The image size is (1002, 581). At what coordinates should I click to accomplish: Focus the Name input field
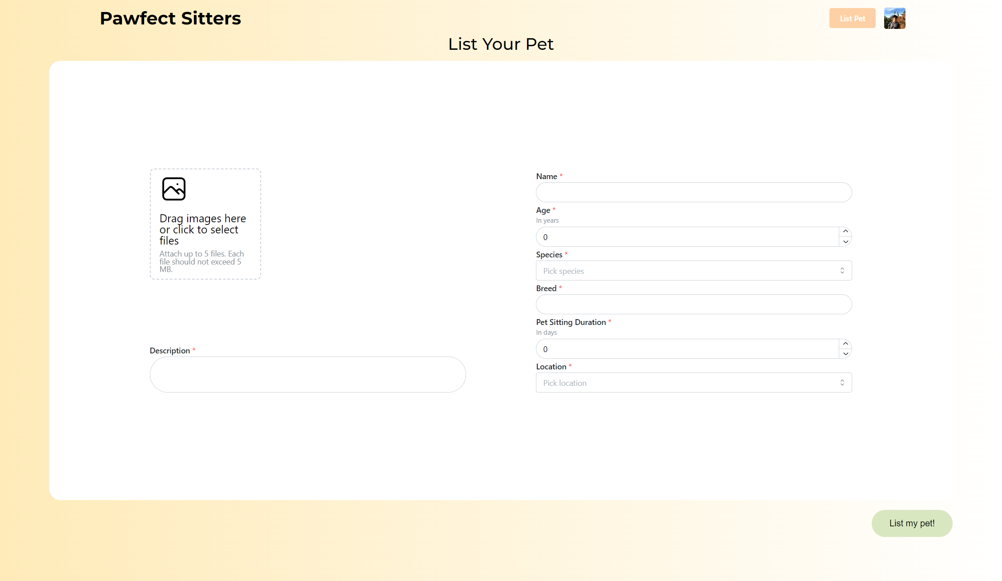click(x=693, y=192)
